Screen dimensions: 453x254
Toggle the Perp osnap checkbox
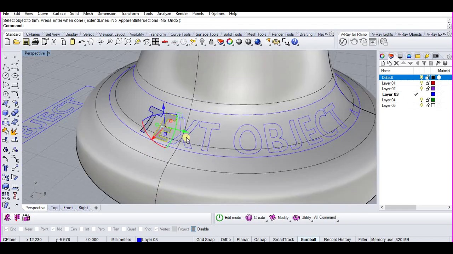(94, 229)
